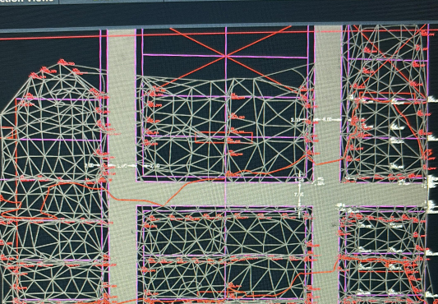Select the 2.00 dimension beside the 6.00 dimension
438x304 pixels.
click(295, 120)
